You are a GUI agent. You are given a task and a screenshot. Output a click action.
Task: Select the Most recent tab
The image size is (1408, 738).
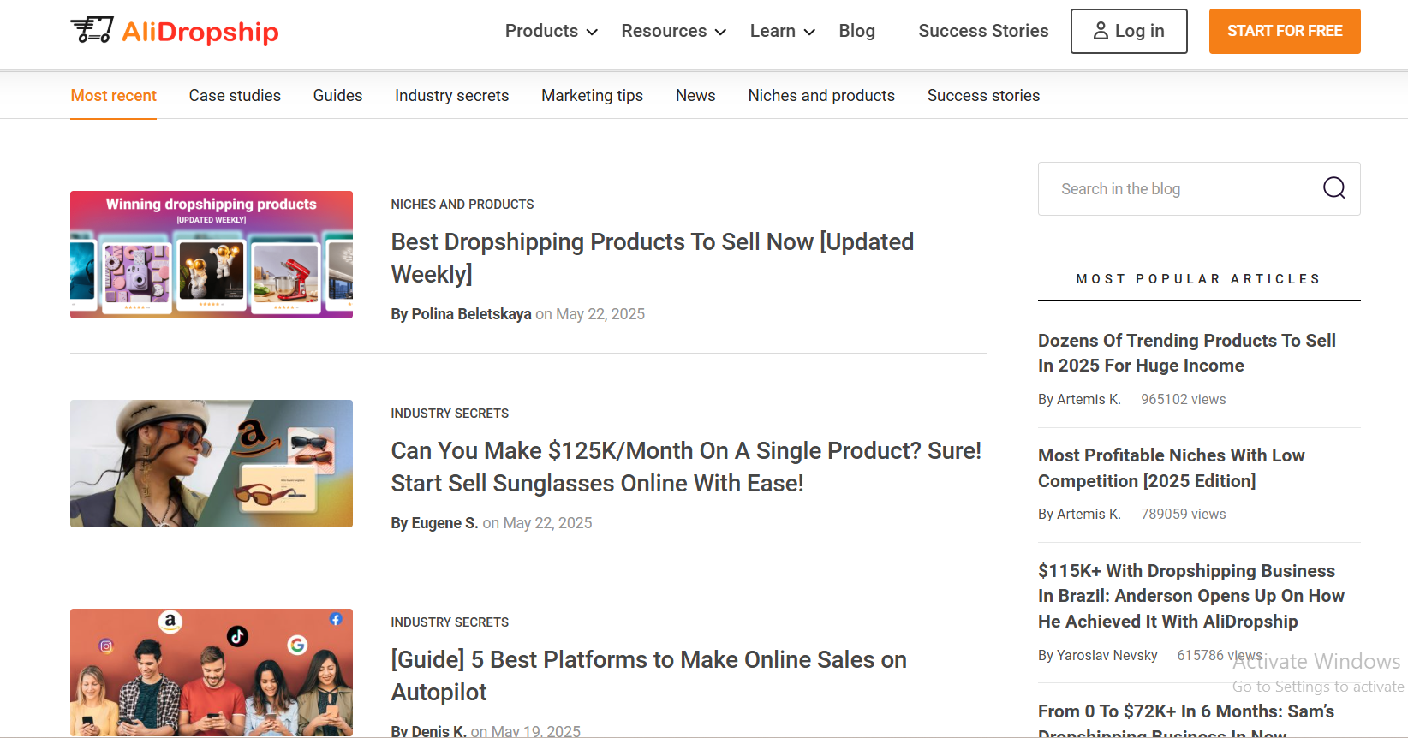pyautogui.click(x=113, y=96)
